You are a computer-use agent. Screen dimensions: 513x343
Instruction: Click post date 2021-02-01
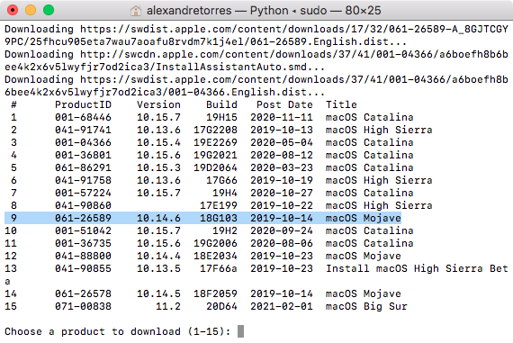(282, 306)
